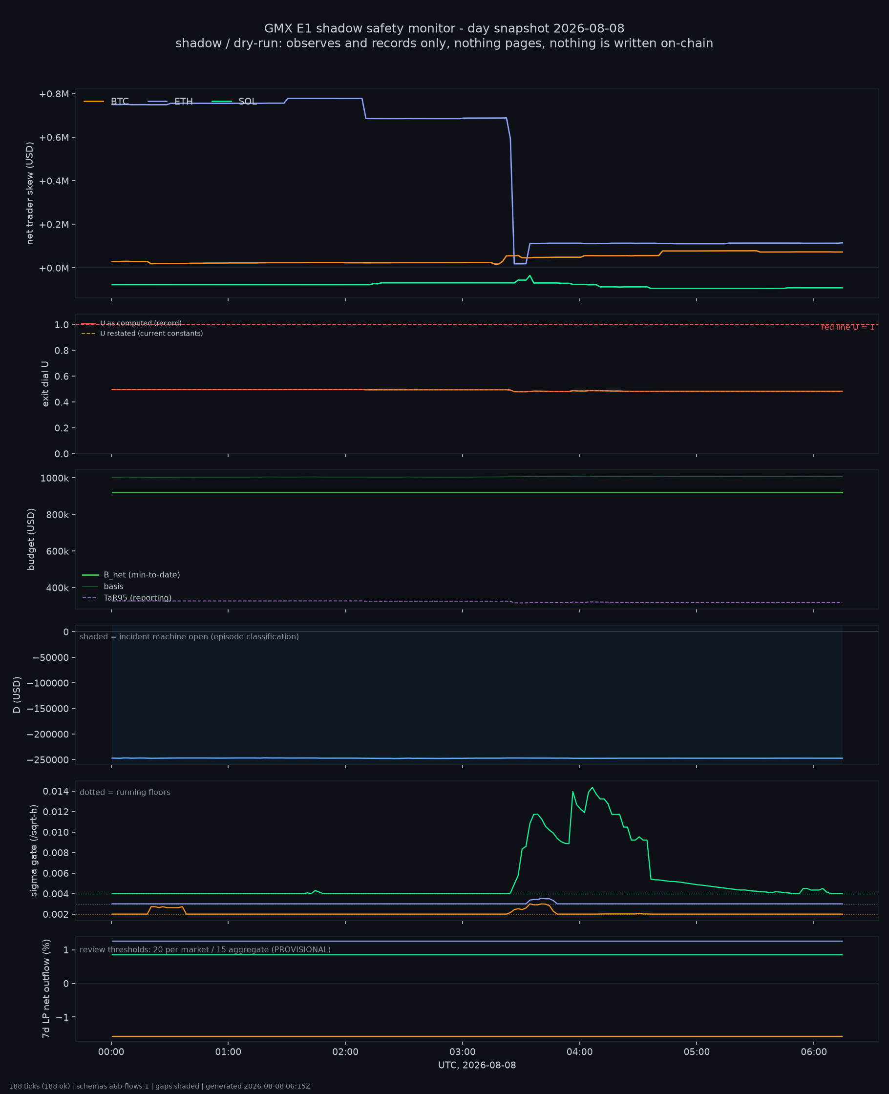Select the '0.006' sigma tick label
Image resolution: width=889 pixels, height=1094 pixels.
(x=56, y=873)
